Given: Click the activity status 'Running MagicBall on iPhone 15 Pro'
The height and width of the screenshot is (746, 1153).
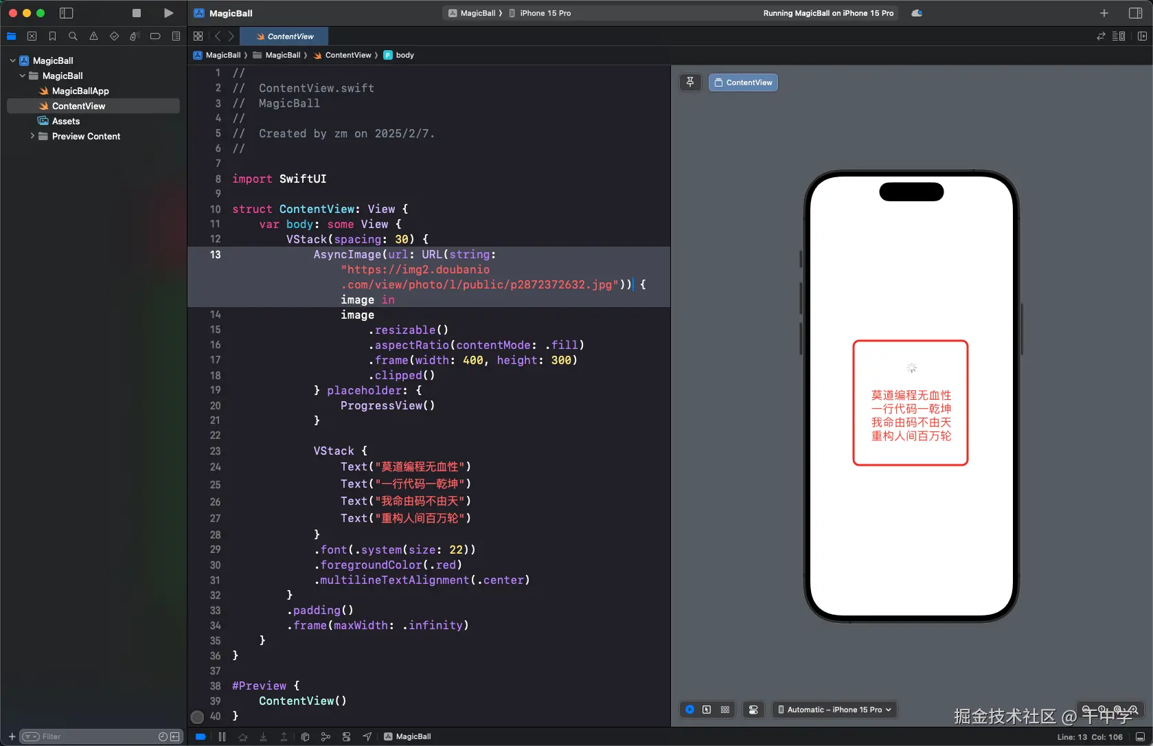Looking at the screenshot, I should pos(828,13).
